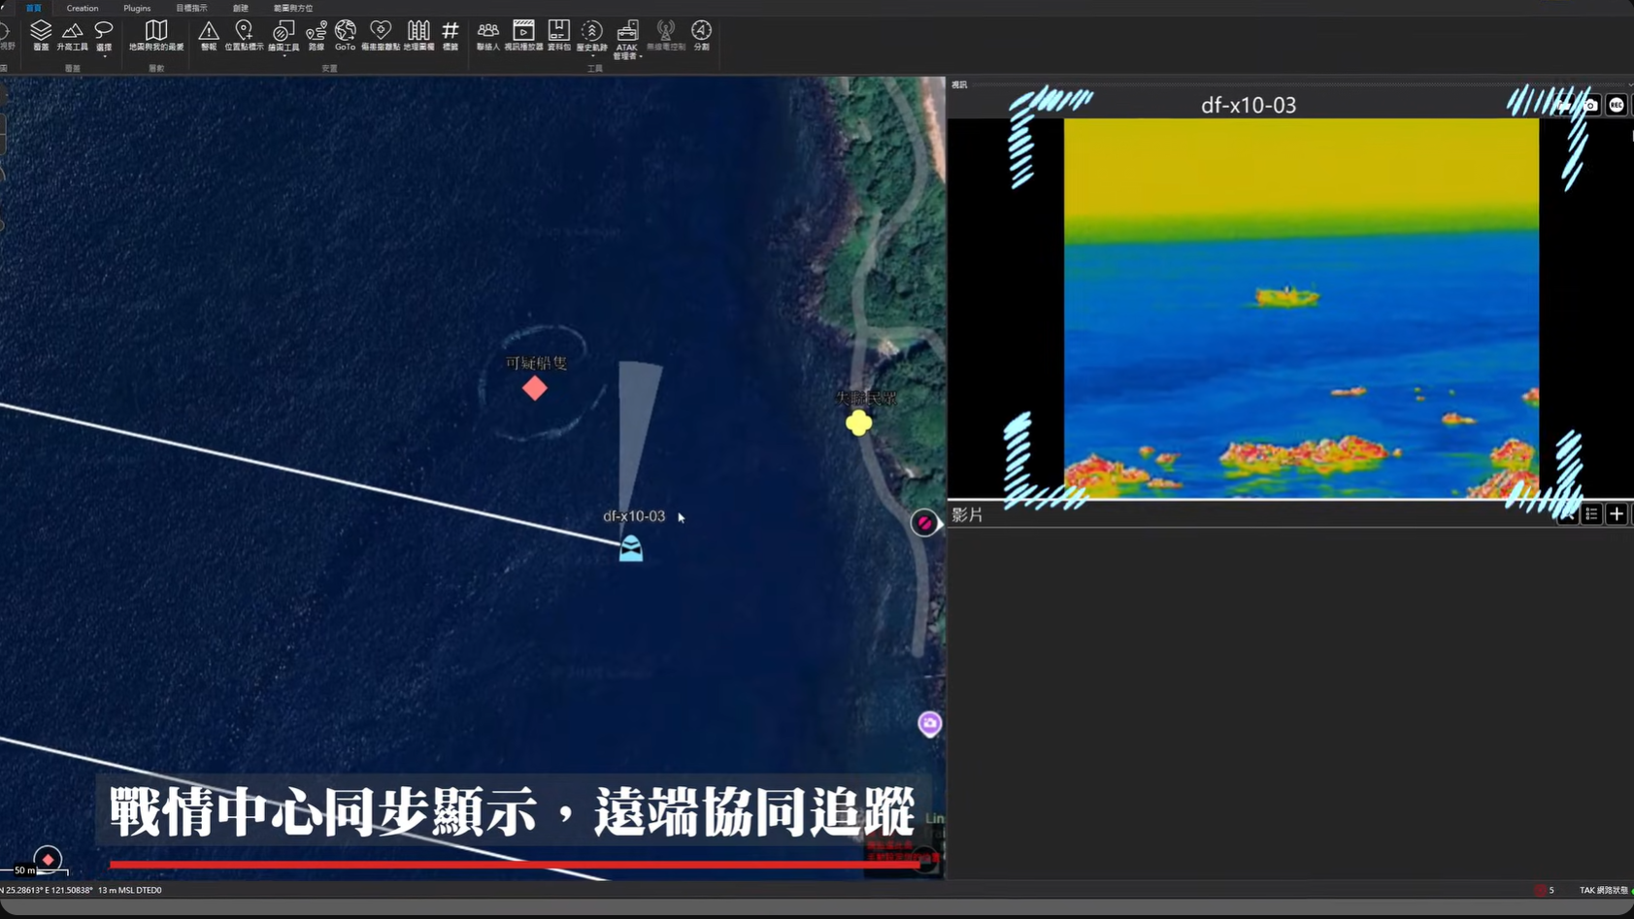Open the GoTo globe tool
1634x919 pixels.
point(345,35)
